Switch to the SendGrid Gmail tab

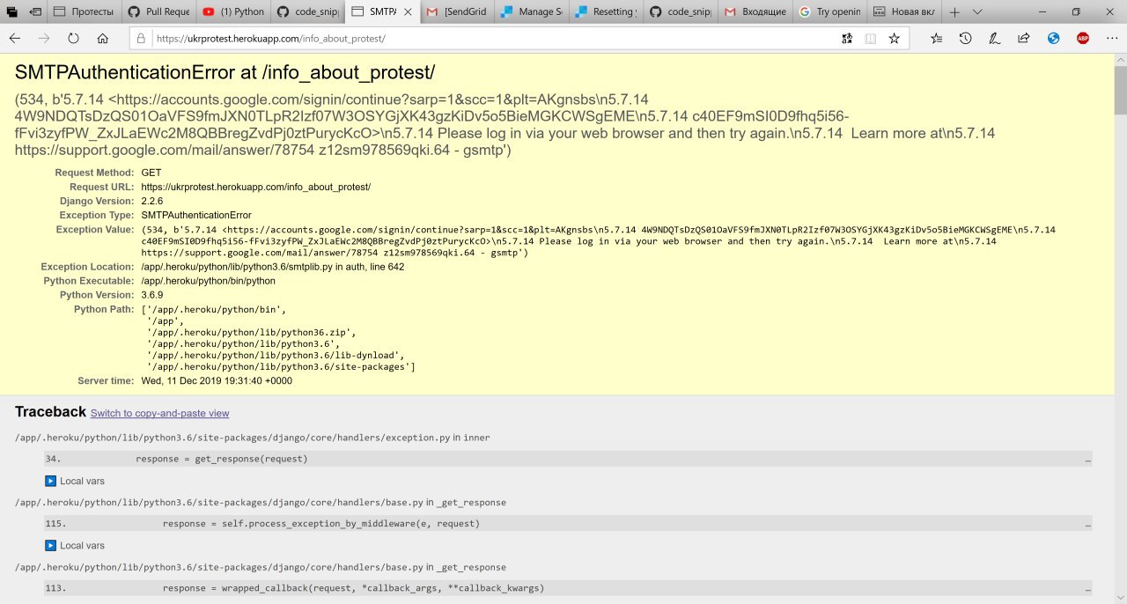[455, 12]
